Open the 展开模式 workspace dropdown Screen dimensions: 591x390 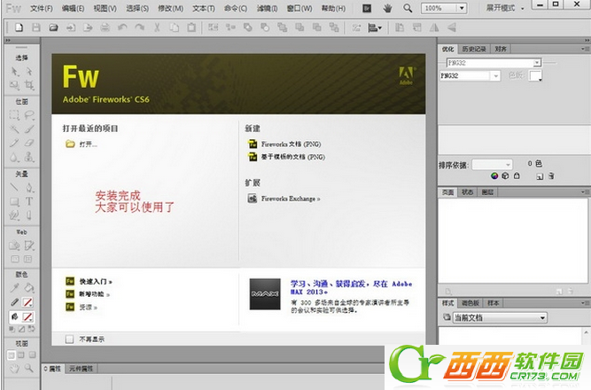click(505, 8)
